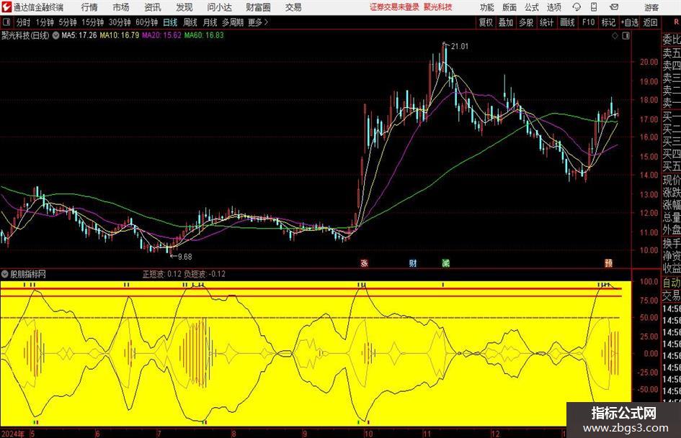This screenshot has height=438, width=681.
Task: Click the red 聚光科技 stock name link
Action: [438, 7]
